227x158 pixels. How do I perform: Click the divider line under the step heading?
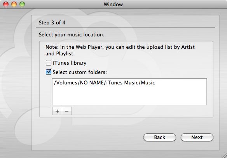126,27
